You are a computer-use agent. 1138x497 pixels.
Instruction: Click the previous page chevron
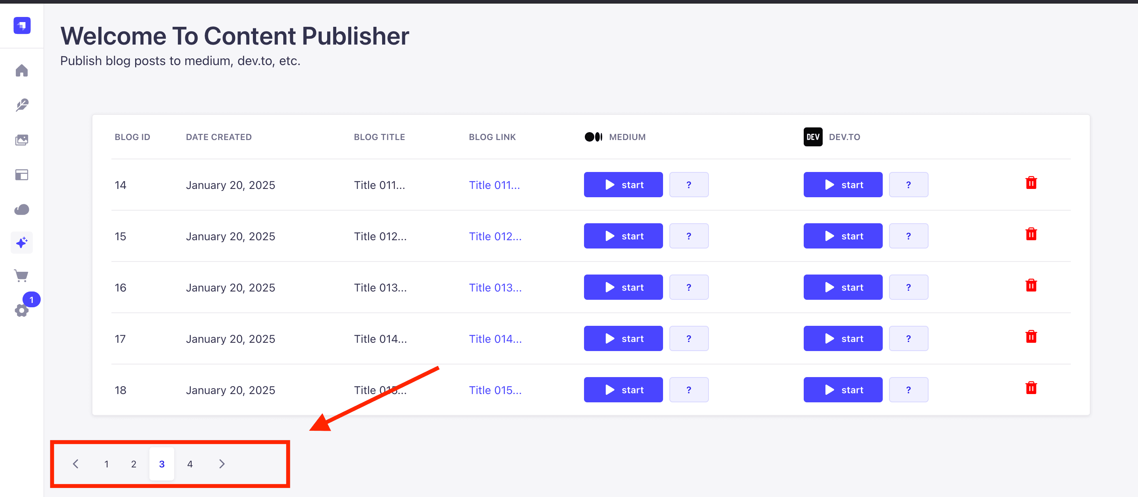(75, 464)
